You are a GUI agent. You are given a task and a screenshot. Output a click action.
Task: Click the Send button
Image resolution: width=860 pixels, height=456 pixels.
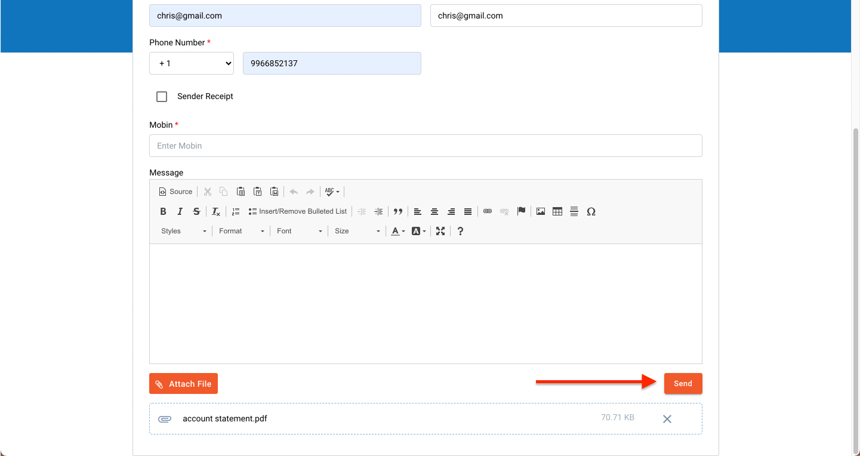coord(683,384)
